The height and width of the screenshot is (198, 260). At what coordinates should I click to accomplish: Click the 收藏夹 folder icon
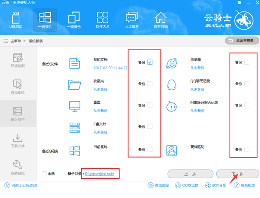tap(75, 85)
